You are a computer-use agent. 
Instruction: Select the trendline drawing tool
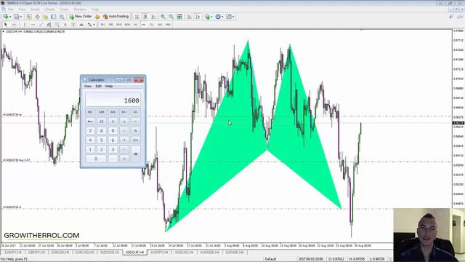(41, 25)
